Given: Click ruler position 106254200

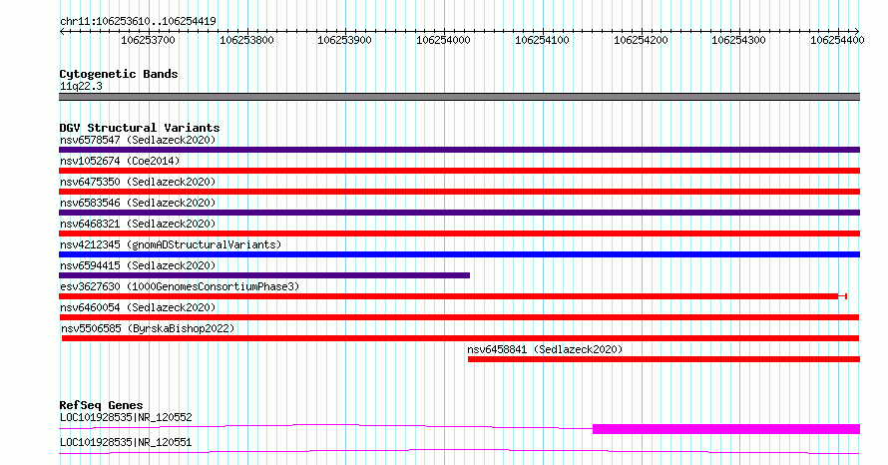Looking at the screenshot, I should 641,40.
